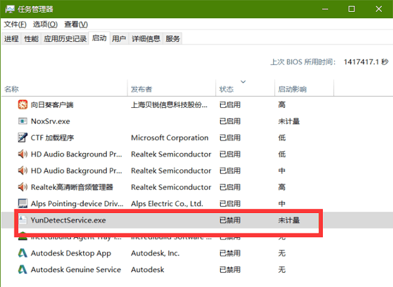393x287 pixels.
Task: Select the Realtek高清晰音频管理器 entry
Action: 72,187
